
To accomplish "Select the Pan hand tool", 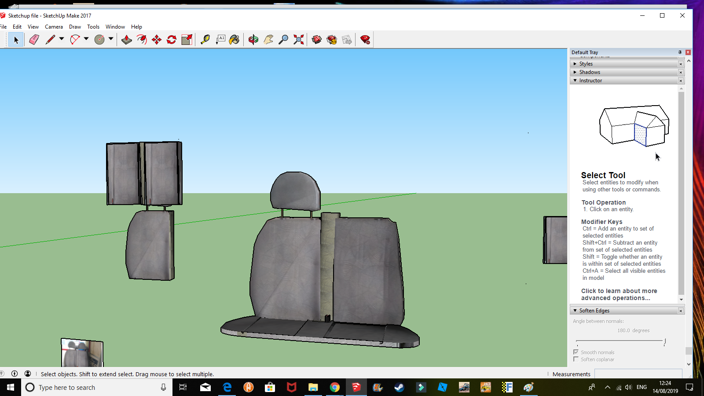I will tap(268, 40).
